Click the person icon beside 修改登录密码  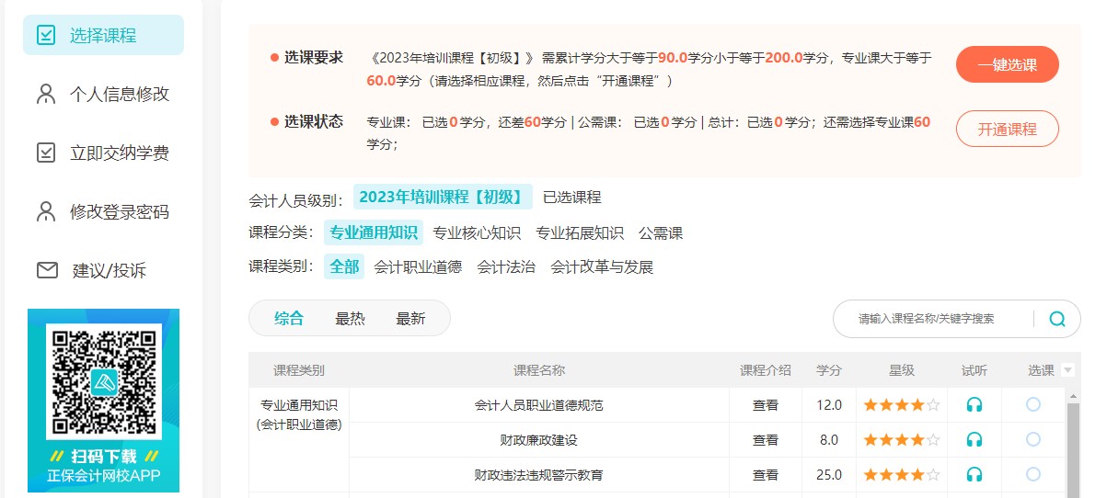[46, 211]
